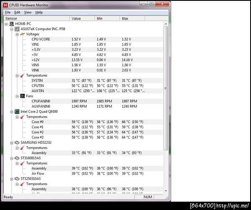Select the Assembly row under ST3250310AS
251x210 pixels.
(97, 189)
